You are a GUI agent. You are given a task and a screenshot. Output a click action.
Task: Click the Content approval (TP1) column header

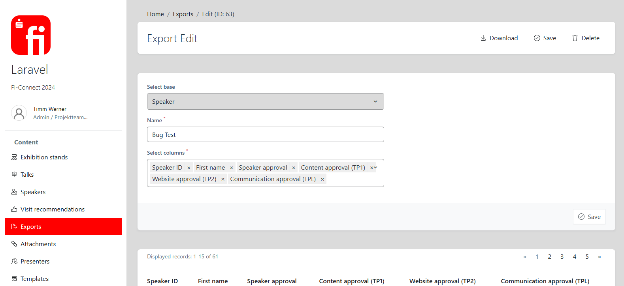click(352, 281)
